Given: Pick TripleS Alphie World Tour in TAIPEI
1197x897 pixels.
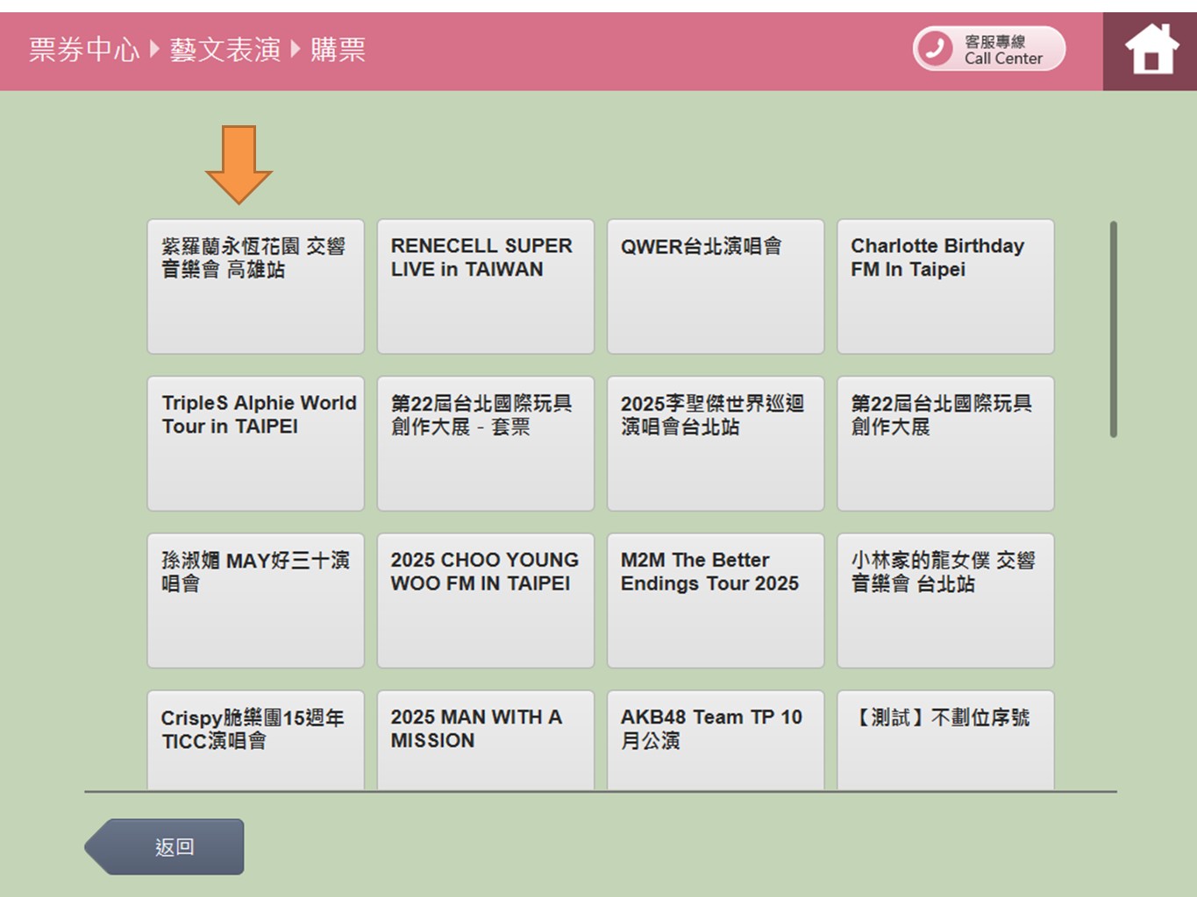Looking at the screenshot, I should point(255,443).
